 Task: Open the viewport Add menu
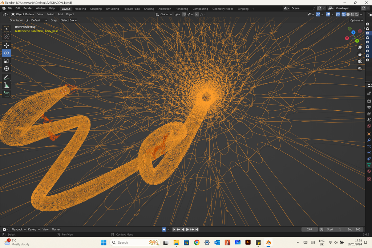[x=60, y=15]
